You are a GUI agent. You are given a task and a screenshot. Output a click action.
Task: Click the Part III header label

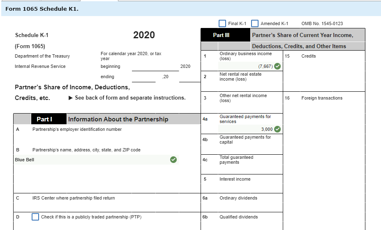pos(221,35)
